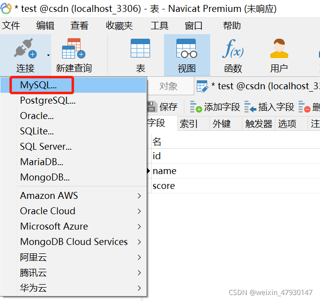Select the score field row
Image resolution: width=320 pixels, height=301 pixels.
click(236, 186)
